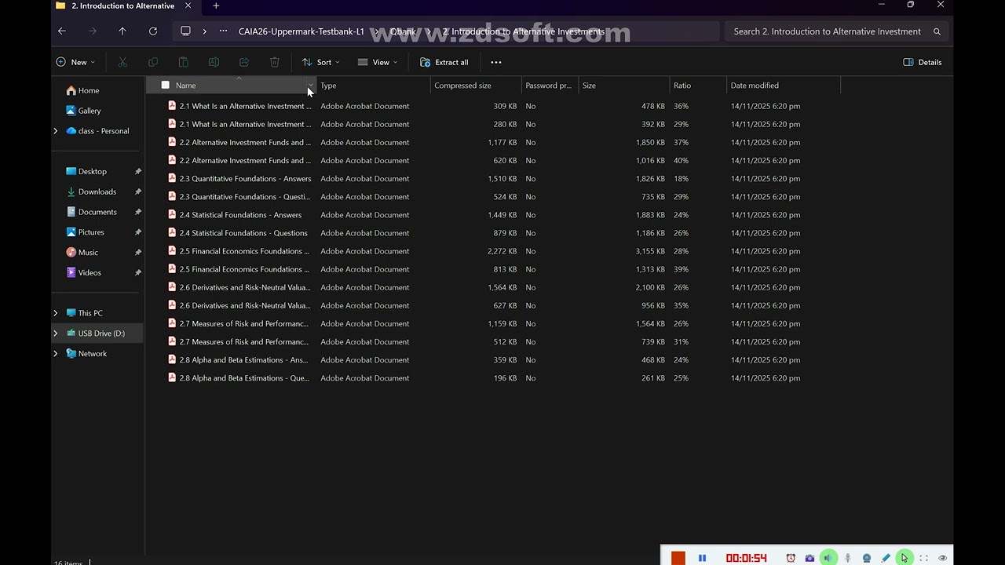This screenshot has width=1005, height=565.
Task: Pause the screen recording
Action: (x=702, y=558)
